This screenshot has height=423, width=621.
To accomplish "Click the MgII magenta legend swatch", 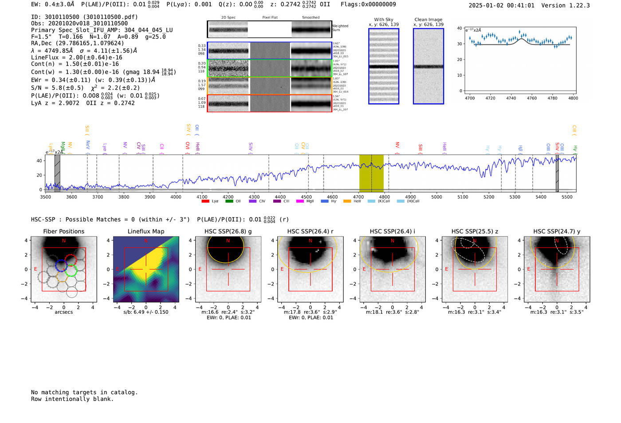I will [300, 202].
